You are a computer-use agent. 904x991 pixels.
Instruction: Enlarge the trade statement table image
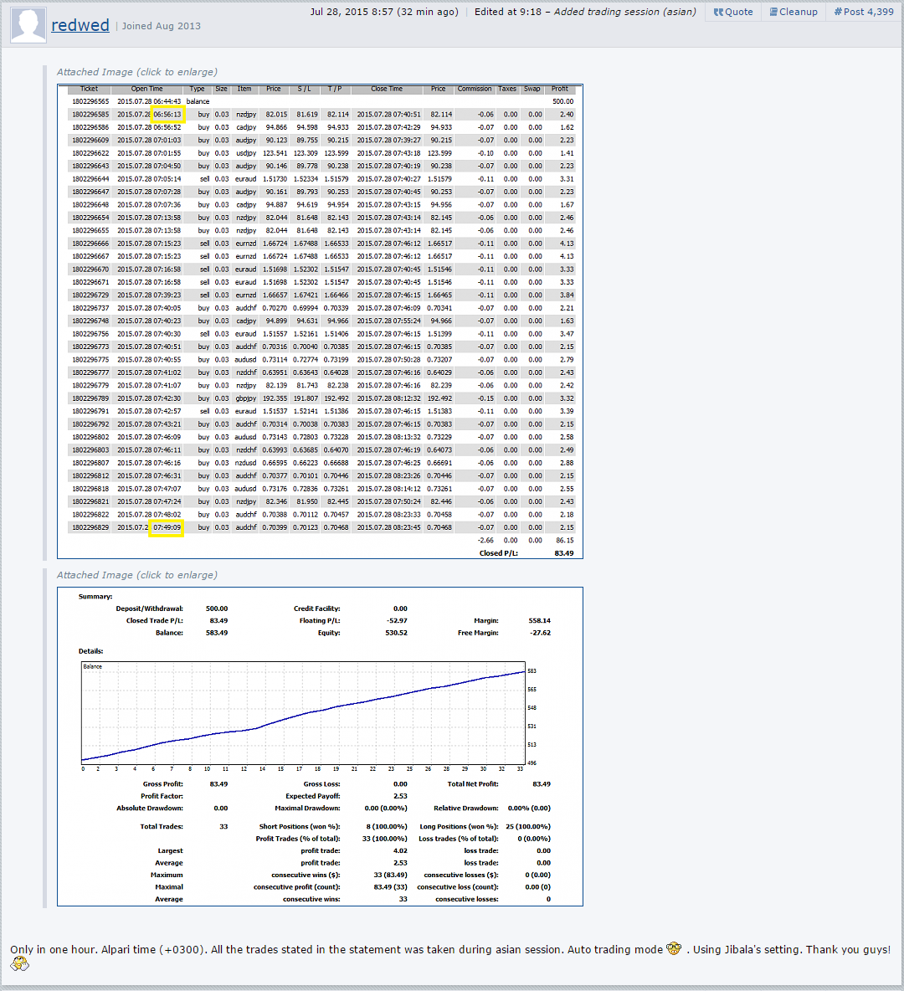coord(320,321)
